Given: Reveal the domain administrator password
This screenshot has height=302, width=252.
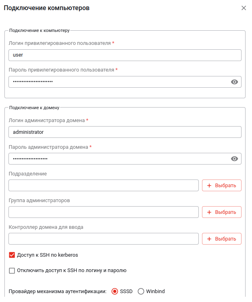Looking at the screenshot, I should [234, 159].
